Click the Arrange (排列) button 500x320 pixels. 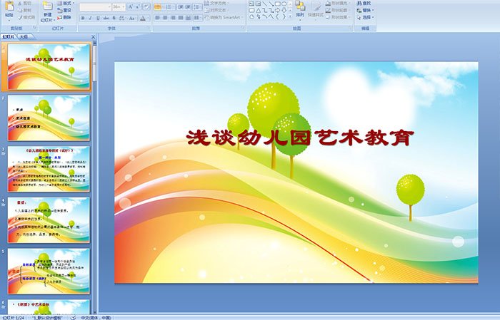pos(300,10)
